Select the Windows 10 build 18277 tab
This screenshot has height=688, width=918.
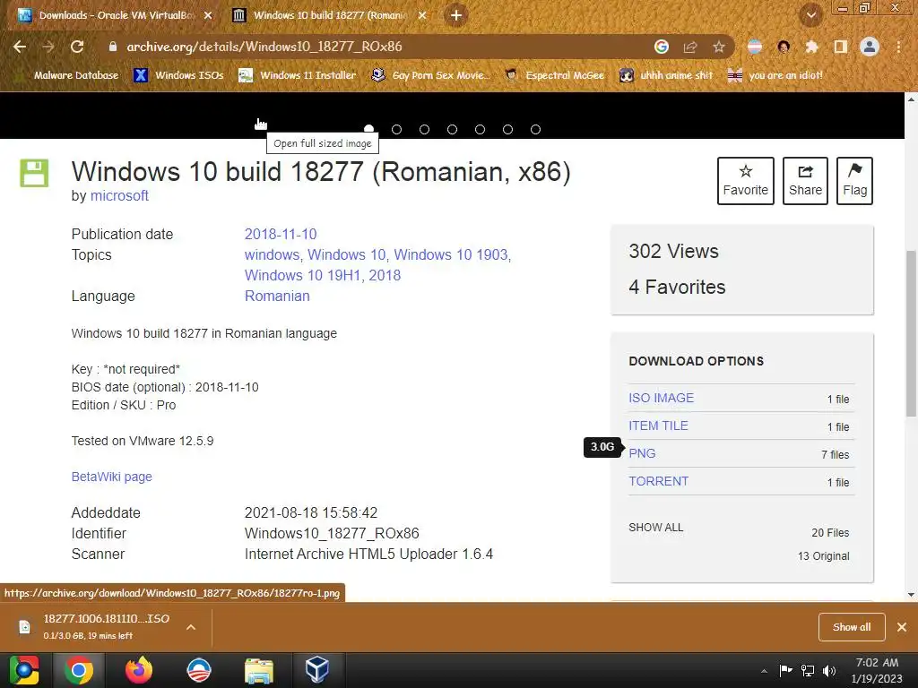330,16
